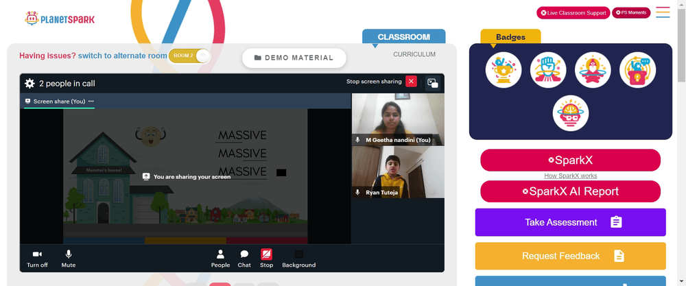This screenshot has width=686, height=286.
Task: Click the brain with glasses badge icon
Action: tap(571, 113)
